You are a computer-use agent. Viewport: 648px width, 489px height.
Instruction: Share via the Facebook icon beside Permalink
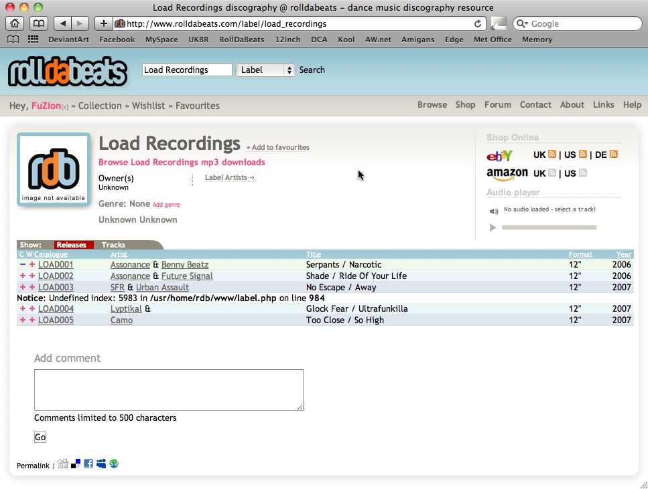tap(88, 464)
